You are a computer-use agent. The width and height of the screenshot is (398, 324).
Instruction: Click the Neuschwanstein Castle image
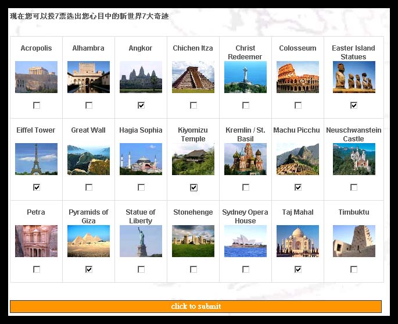click(354, 159)
